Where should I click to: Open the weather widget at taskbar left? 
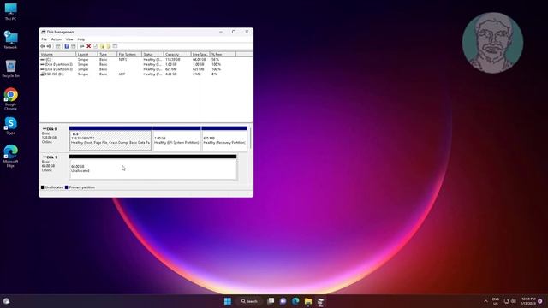click(6, 301)
